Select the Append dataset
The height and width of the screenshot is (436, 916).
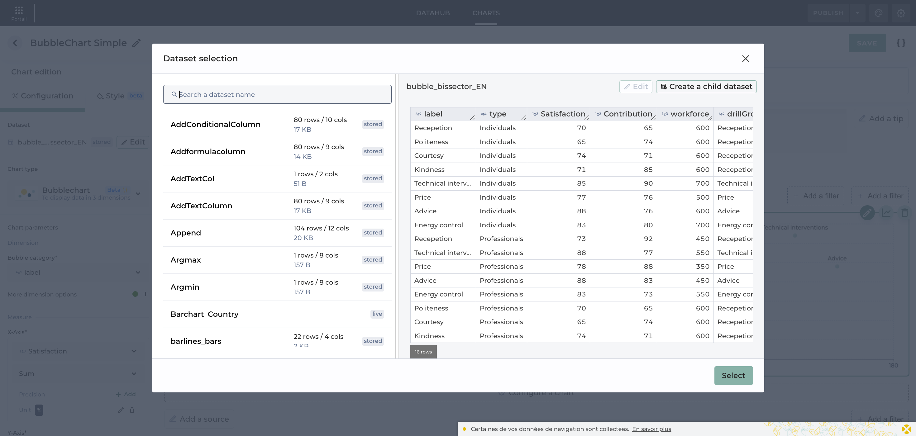click(277, 233)
